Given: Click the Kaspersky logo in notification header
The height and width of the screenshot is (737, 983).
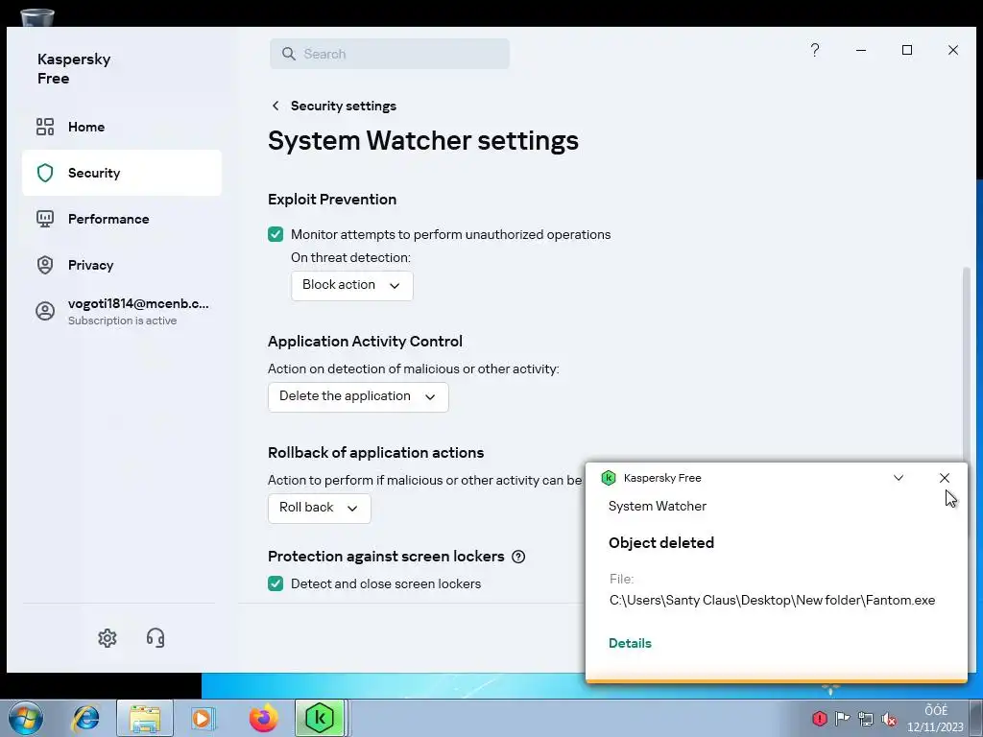Looking at the screenshot, I should pos(608,478).
